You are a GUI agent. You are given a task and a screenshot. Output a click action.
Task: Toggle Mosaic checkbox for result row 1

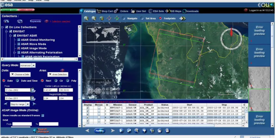[99, 108]
